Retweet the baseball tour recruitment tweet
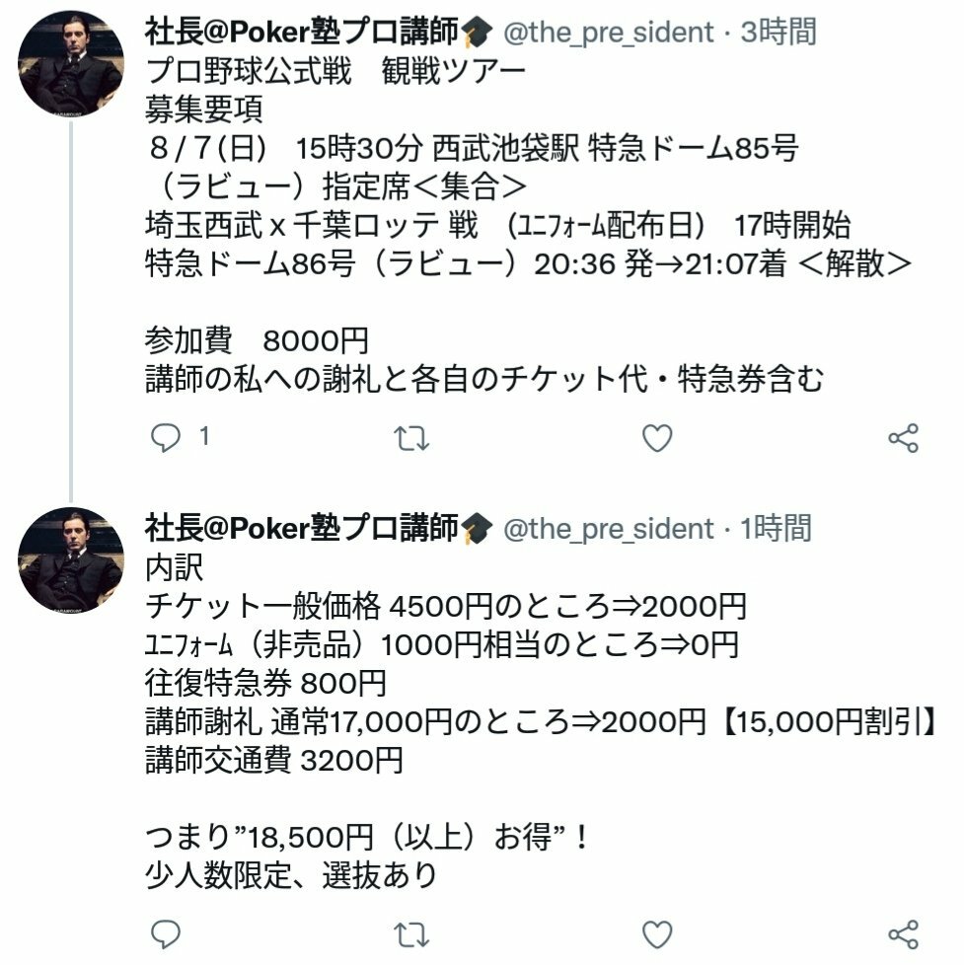The width and height of the screenshot is (964, 965). (411, 438)
